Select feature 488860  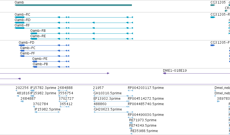coord(111,107)
